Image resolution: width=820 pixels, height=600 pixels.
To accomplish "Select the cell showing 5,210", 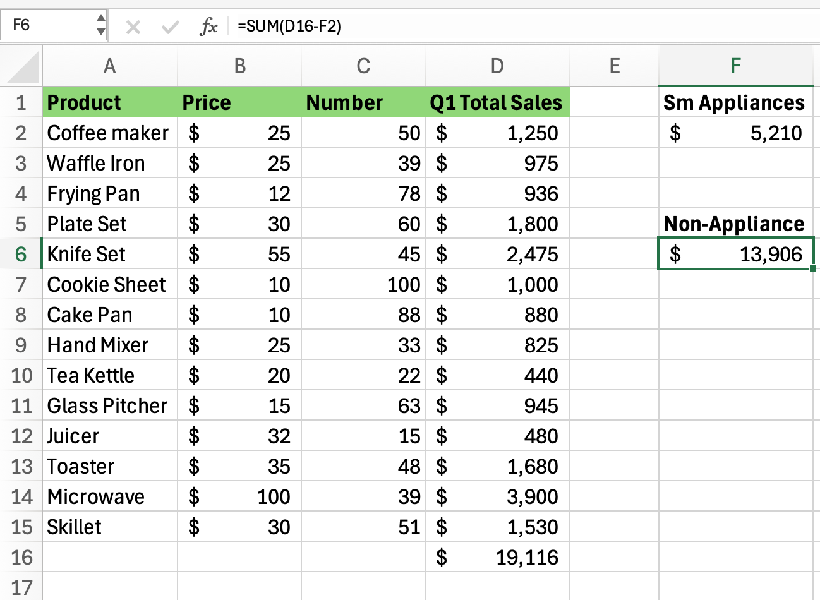I will coord(736,133).
